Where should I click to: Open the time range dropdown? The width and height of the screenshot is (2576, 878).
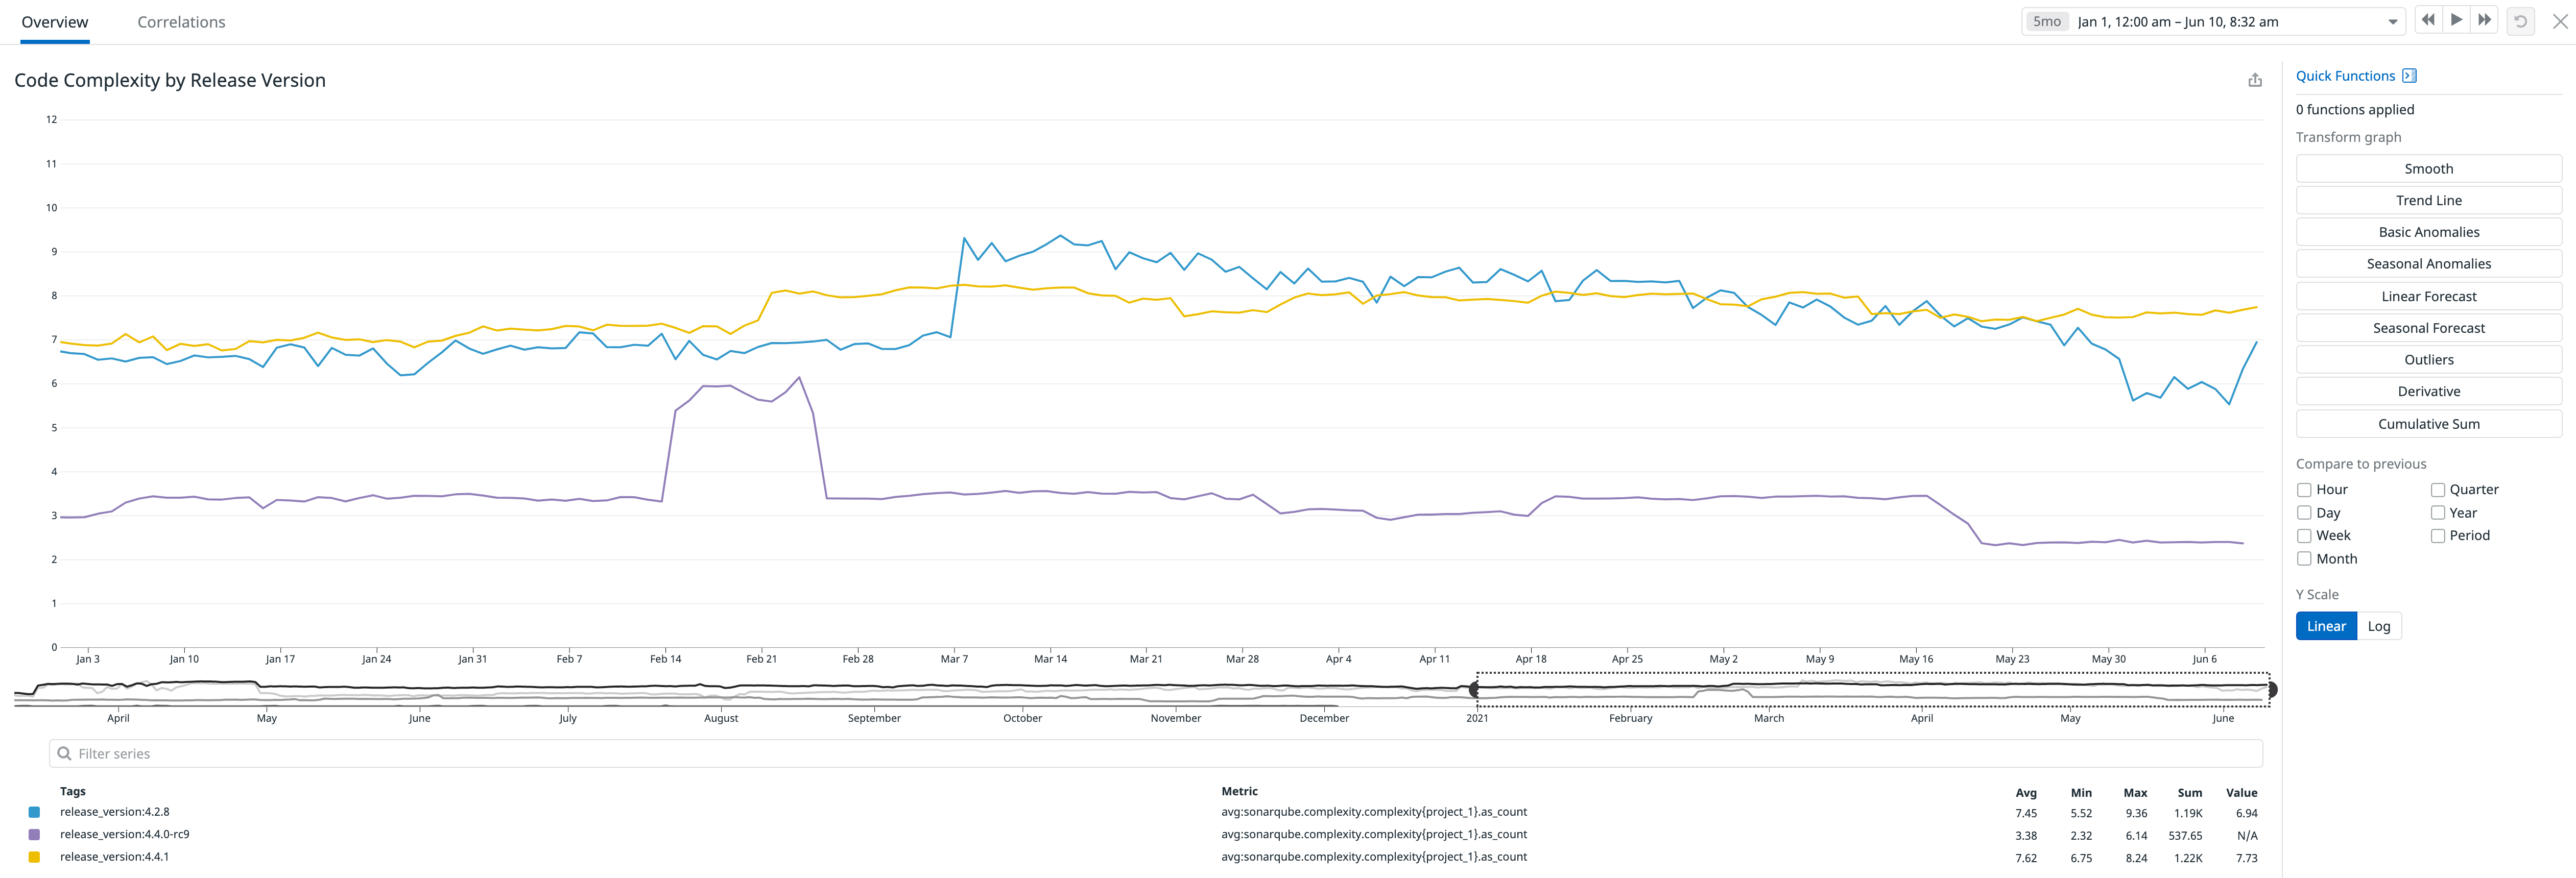2392,21
